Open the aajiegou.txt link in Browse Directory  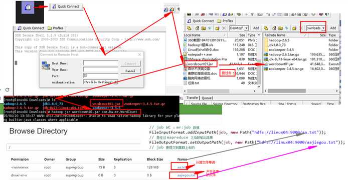click(x=186, y=175)
